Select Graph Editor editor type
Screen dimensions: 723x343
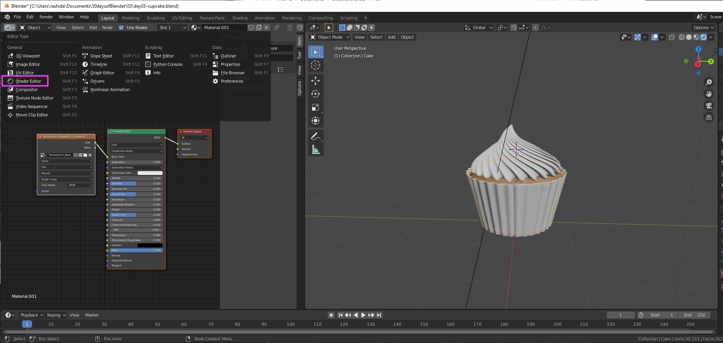102,73
